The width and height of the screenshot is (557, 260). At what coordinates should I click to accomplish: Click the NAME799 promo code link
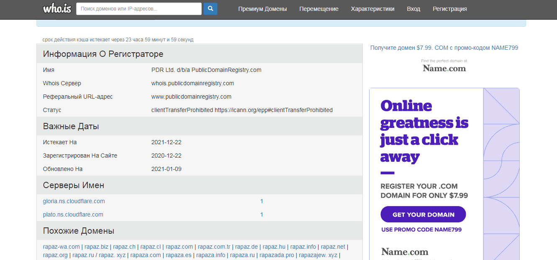(x=444, y=48)
